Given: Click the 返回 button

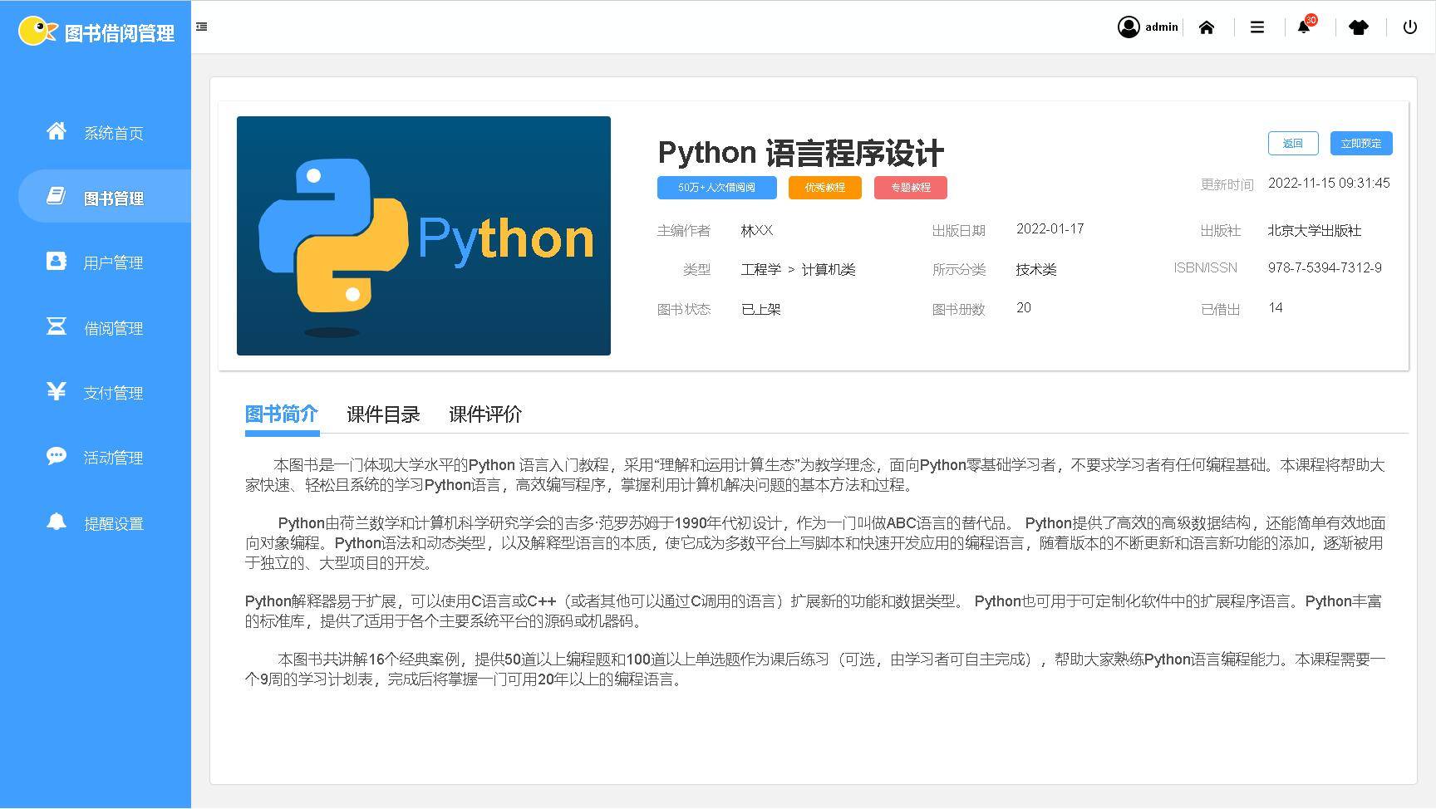Looking at the screenshot, I should 1293,143.
